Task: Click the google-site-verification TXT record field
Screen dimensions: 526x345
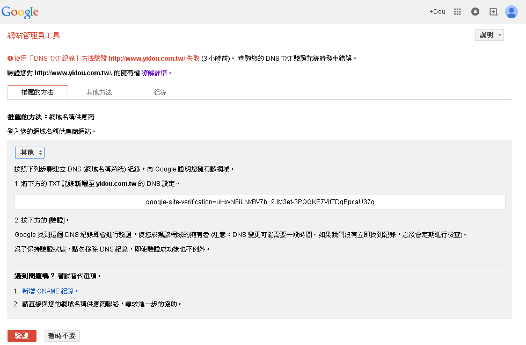Action: tap(260, 202)
